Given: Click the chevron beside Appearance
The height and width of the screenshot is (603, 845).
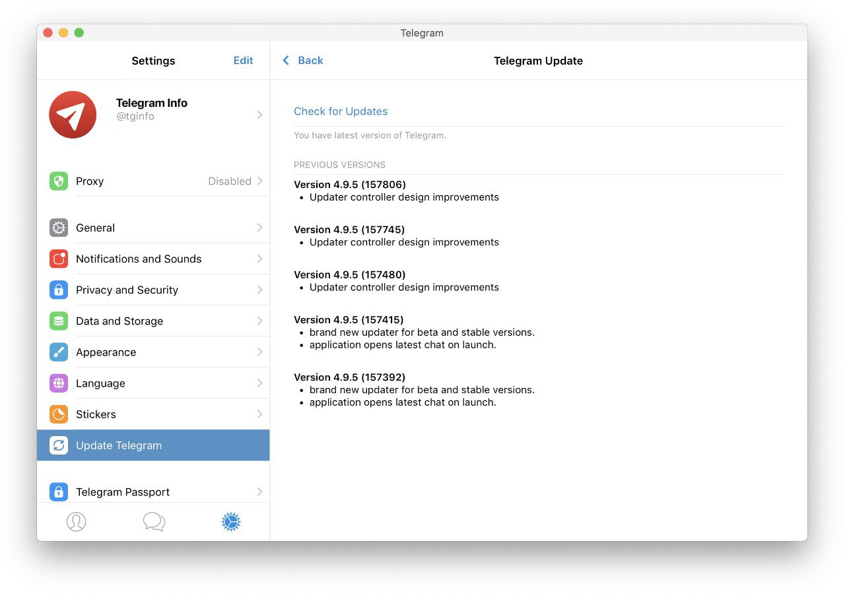Looking at the screenshot, I should (260, 352).
